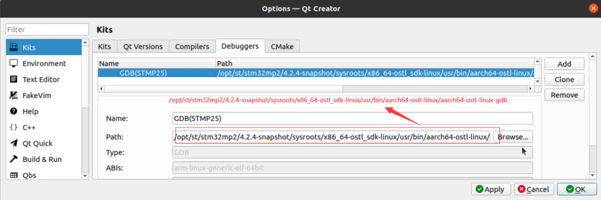Click the ABIs arm-linux-generic-elf-64bit field
The width and height of the screenshot is (601, 200).
tap(352, 168)
